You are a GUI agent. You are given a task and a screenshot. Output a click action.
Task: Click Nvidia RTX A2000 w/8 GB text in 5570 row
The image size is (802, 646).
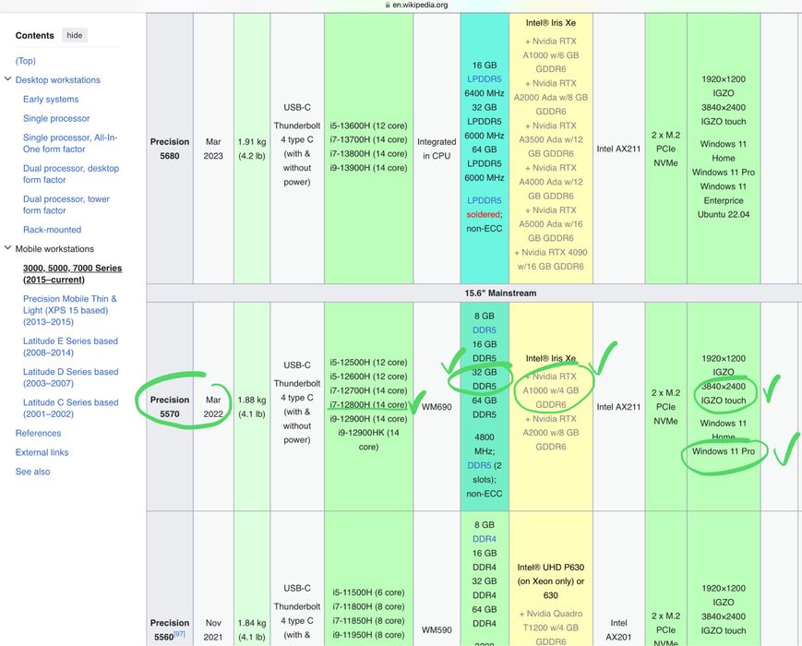pos(551,433)
